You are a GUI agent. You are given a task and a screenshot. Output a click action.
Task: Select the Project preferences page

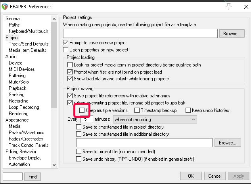12,38
